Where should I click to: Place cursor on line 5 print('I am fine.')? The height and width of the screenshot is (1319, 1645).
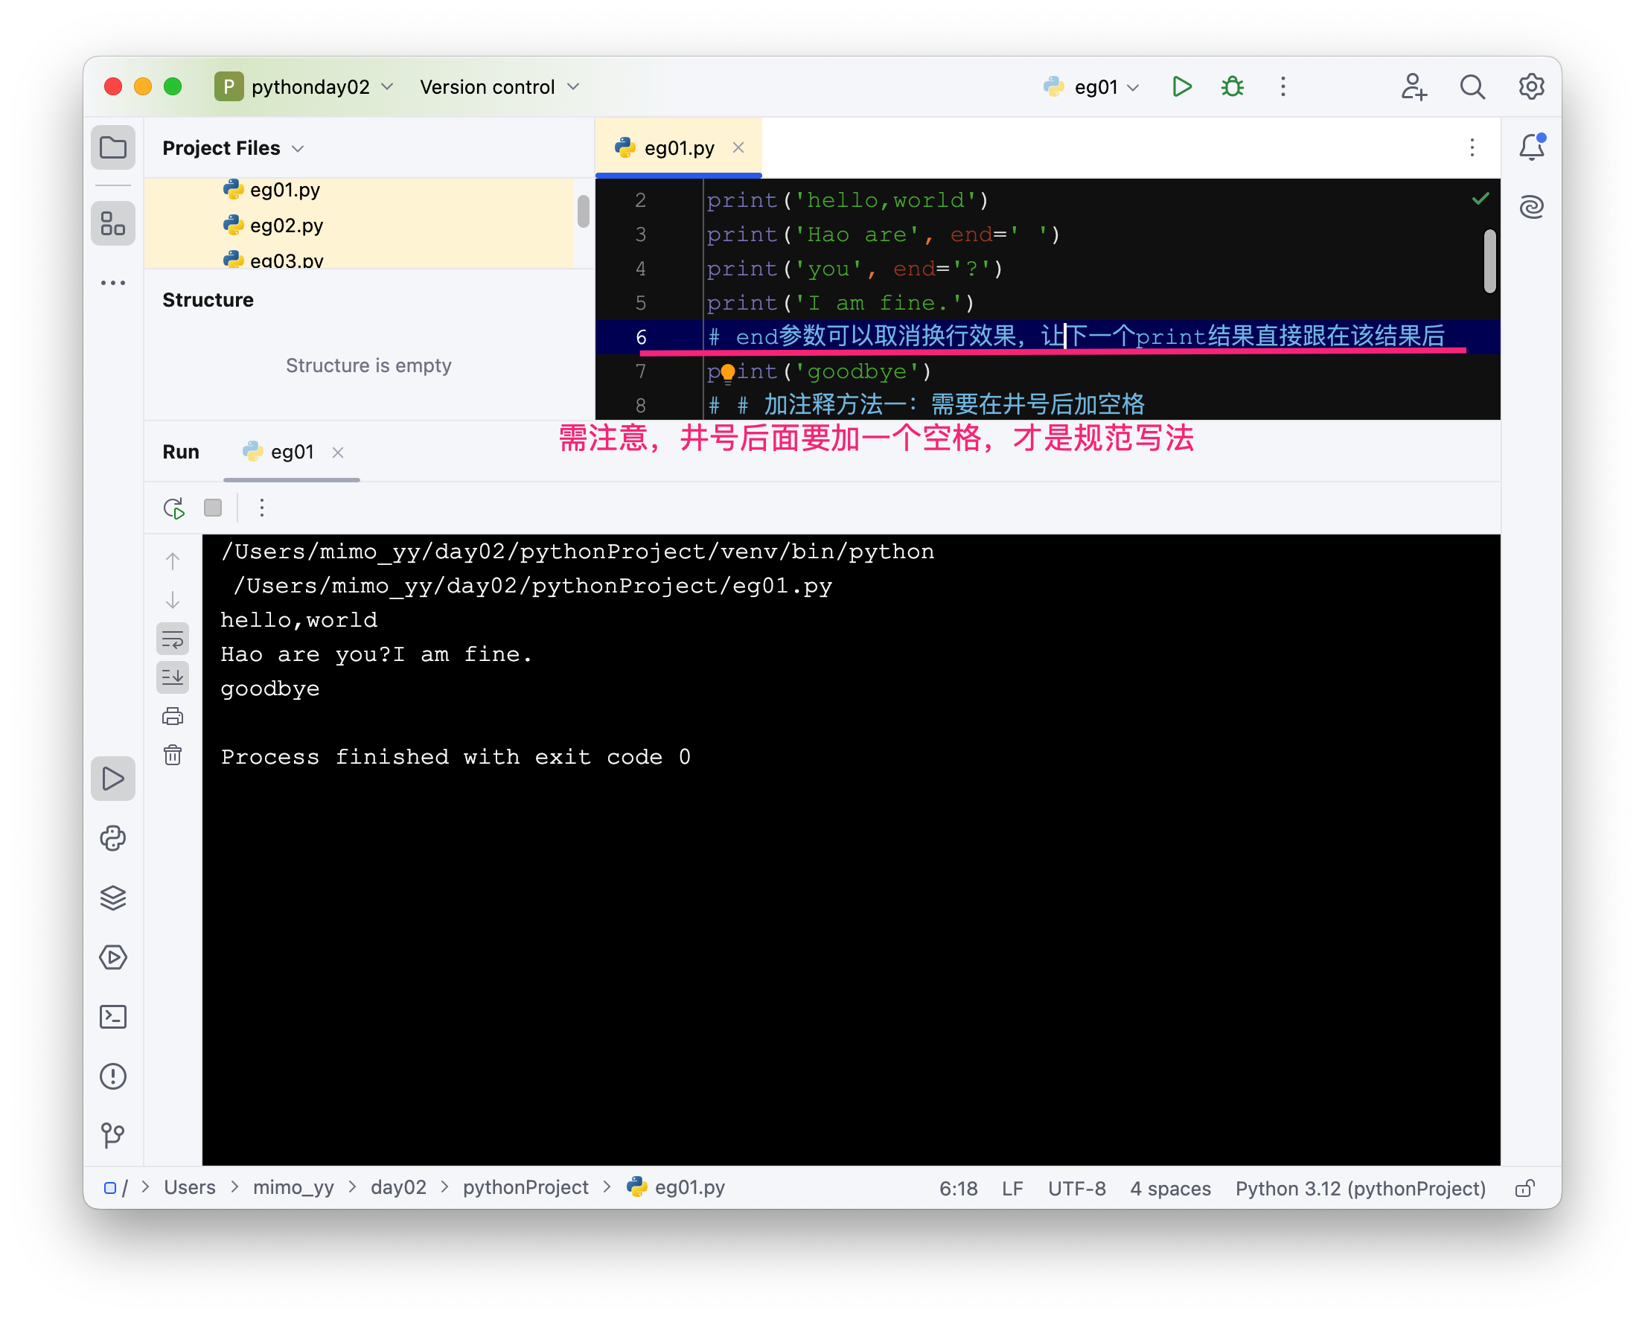pos(840,303)
